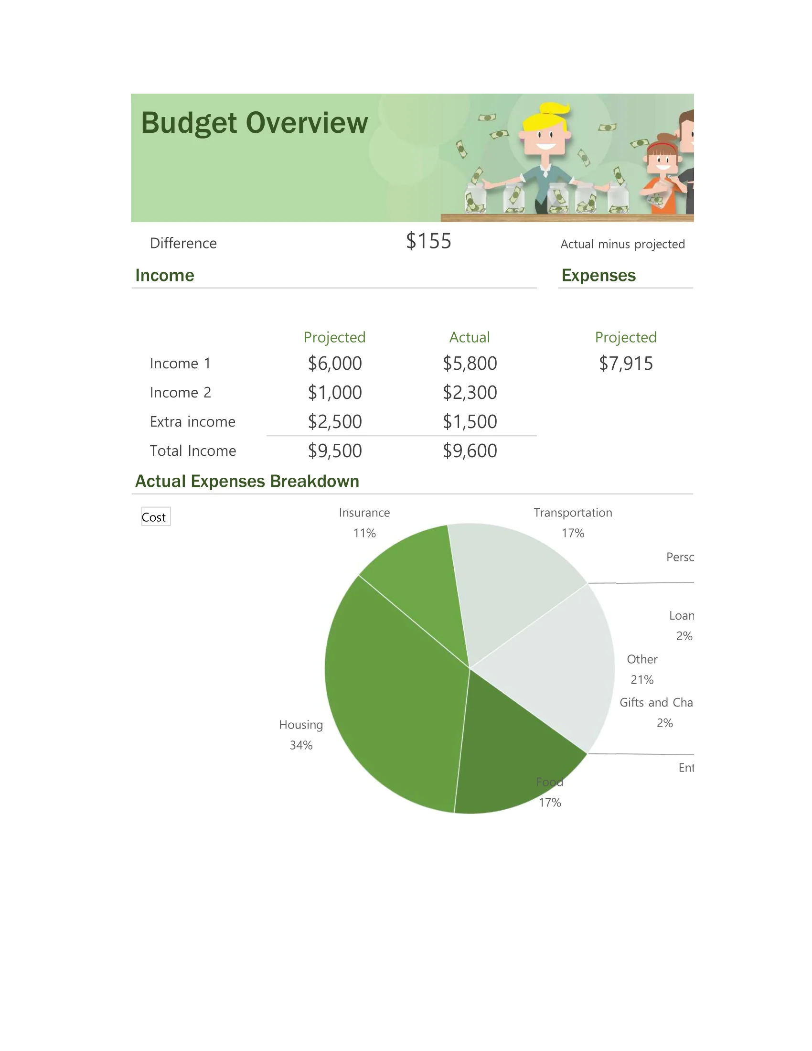Select the $6,000 projected Income 1 cell

(335, 364)
